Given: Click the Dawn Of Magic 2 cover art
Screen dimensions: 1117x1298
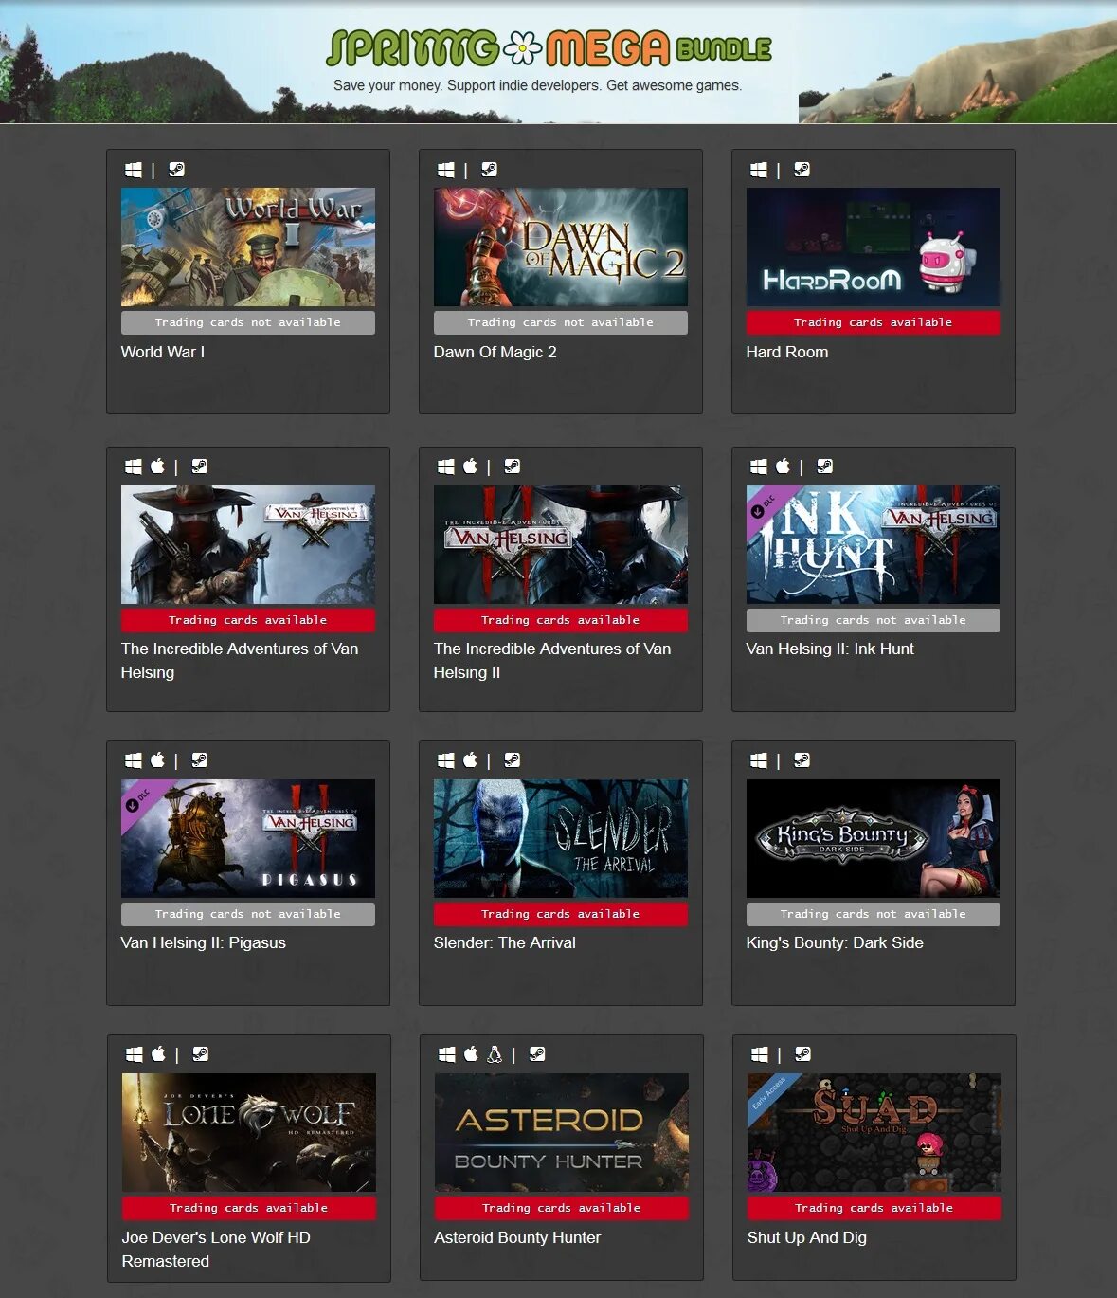Looking at the screenshot, I should coord(560,247).
